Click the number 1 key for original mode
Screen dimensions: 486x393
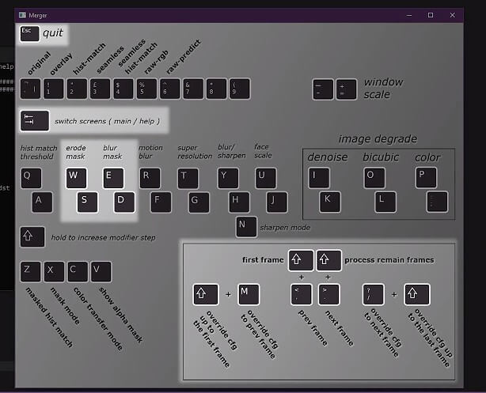(54, 89)
